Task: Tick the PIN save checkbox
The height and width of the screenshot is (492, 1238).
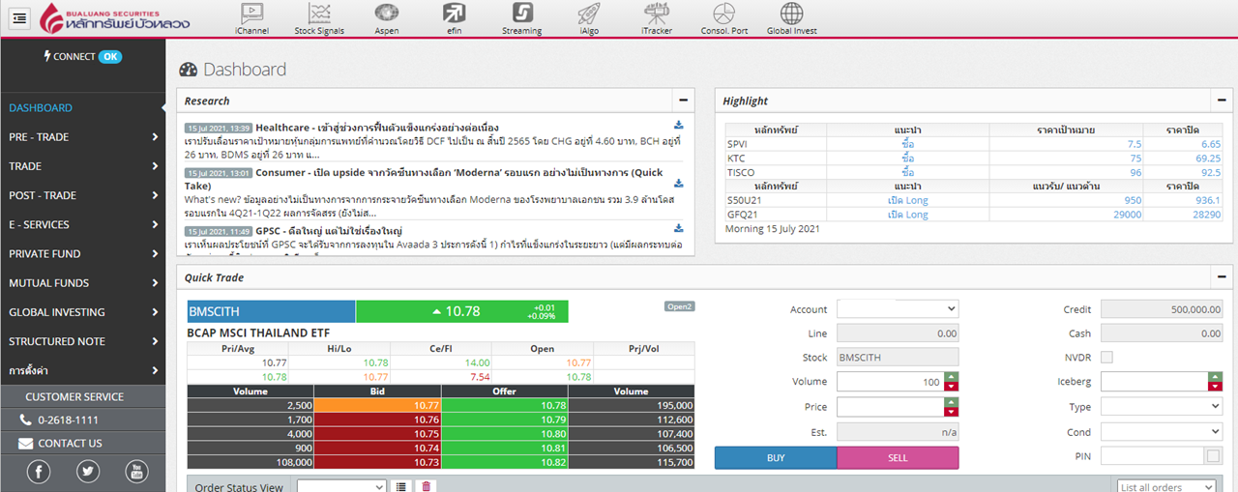Action: click(x=1213, y=456)
